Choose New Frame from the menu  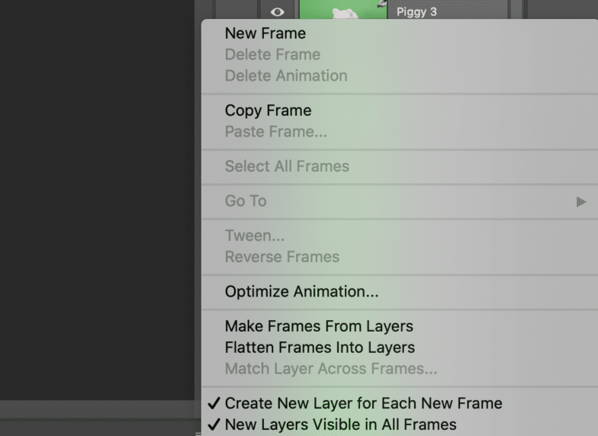pos(265,34)
